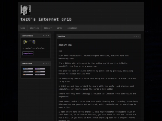Minimize the userContact panel
162x121 pixels.
(x=48, y=36)
